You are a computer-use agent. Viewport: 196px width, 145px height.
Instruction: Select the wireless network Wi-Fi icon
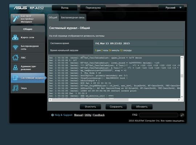(x=15, y=47)
